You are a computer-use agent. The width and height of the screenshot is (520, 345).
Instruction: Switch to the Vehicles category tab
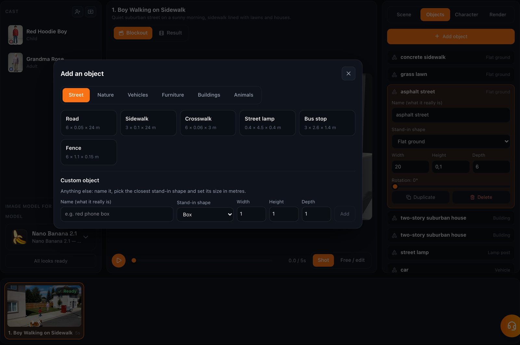(138, 95)
